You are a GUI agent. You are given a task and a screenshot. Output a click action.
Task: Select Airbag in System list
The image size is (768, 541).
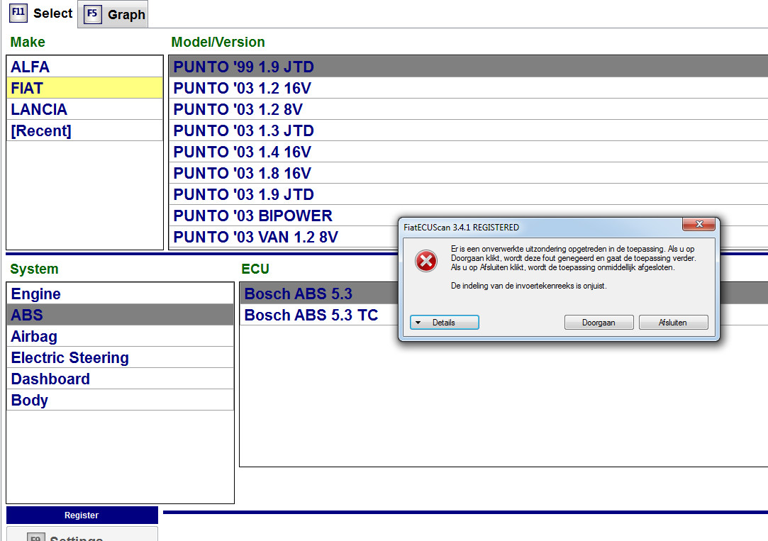pos(120,336)
